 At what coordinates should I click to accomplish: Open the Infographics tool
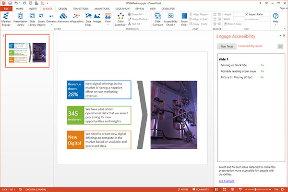(77, 17)
